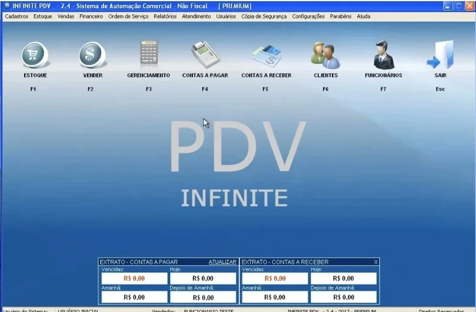
Task: Click EXTRATO - CONTAS A PAGAR header
Action: pos(138,262)
